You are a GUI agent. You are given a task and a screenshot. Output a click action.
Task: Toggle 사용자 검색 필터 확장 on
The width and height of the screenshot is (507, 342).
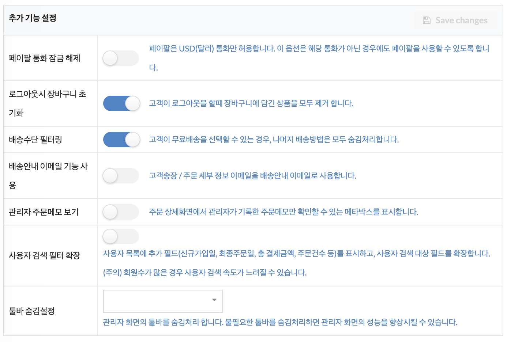point(121,236)
